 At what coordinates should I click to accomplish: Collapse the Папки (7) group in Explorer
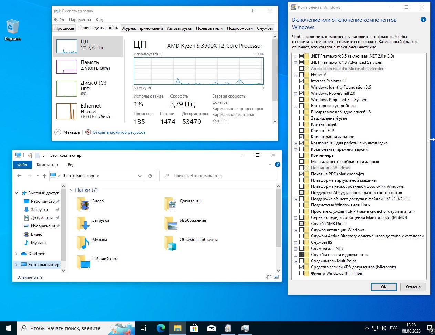pos(72,190)
